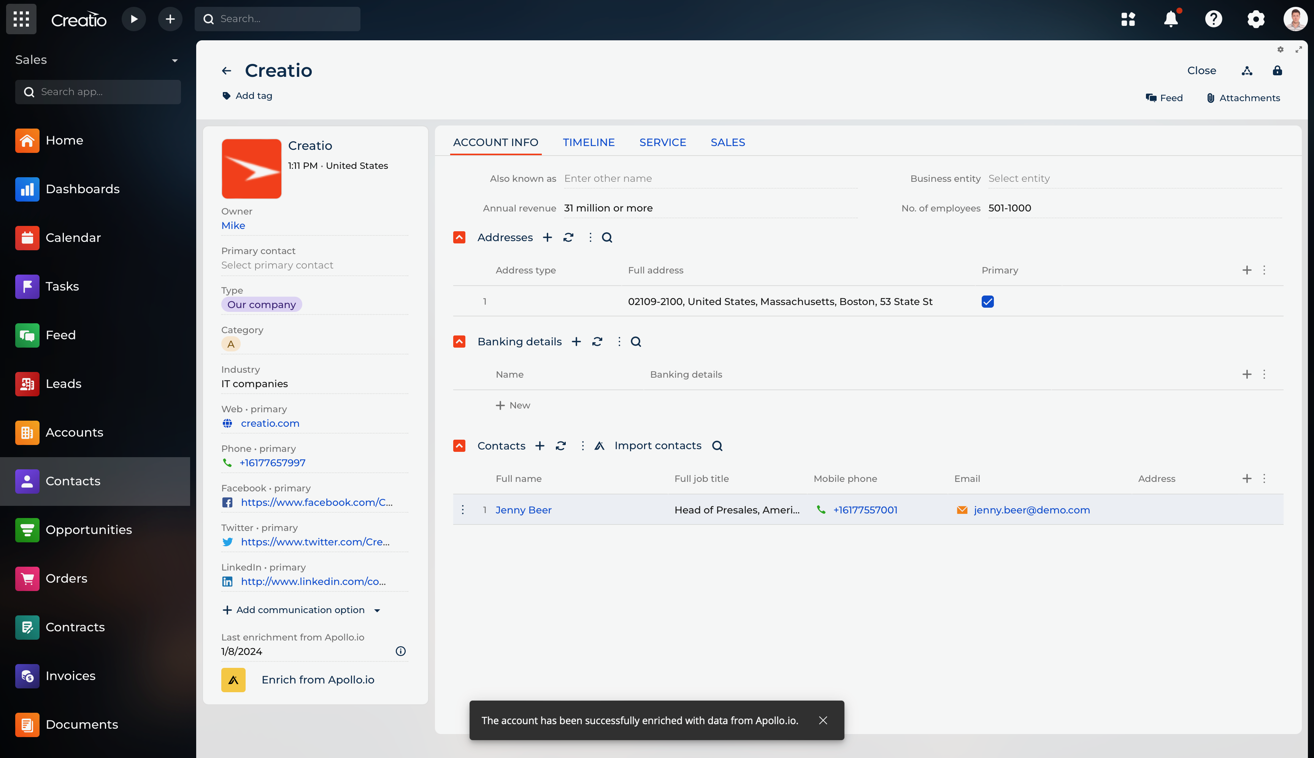The width and height of the screenshot is (1314, 758).
Task: Open the Dashboards section
Action: pos(83,189)
